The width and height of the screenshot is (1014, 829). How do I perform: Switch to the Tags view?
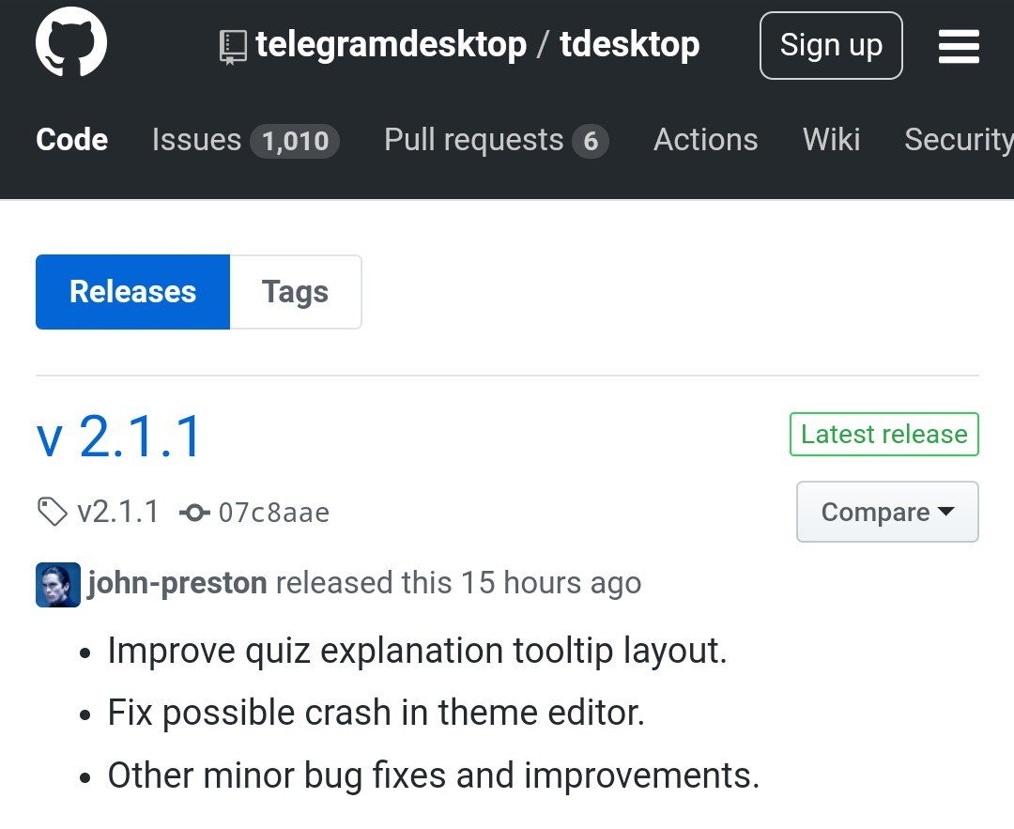[295, 292]
